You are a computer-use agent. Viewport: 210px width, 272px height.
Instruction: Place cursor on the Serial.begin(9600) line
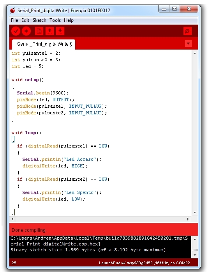[43, 93]
